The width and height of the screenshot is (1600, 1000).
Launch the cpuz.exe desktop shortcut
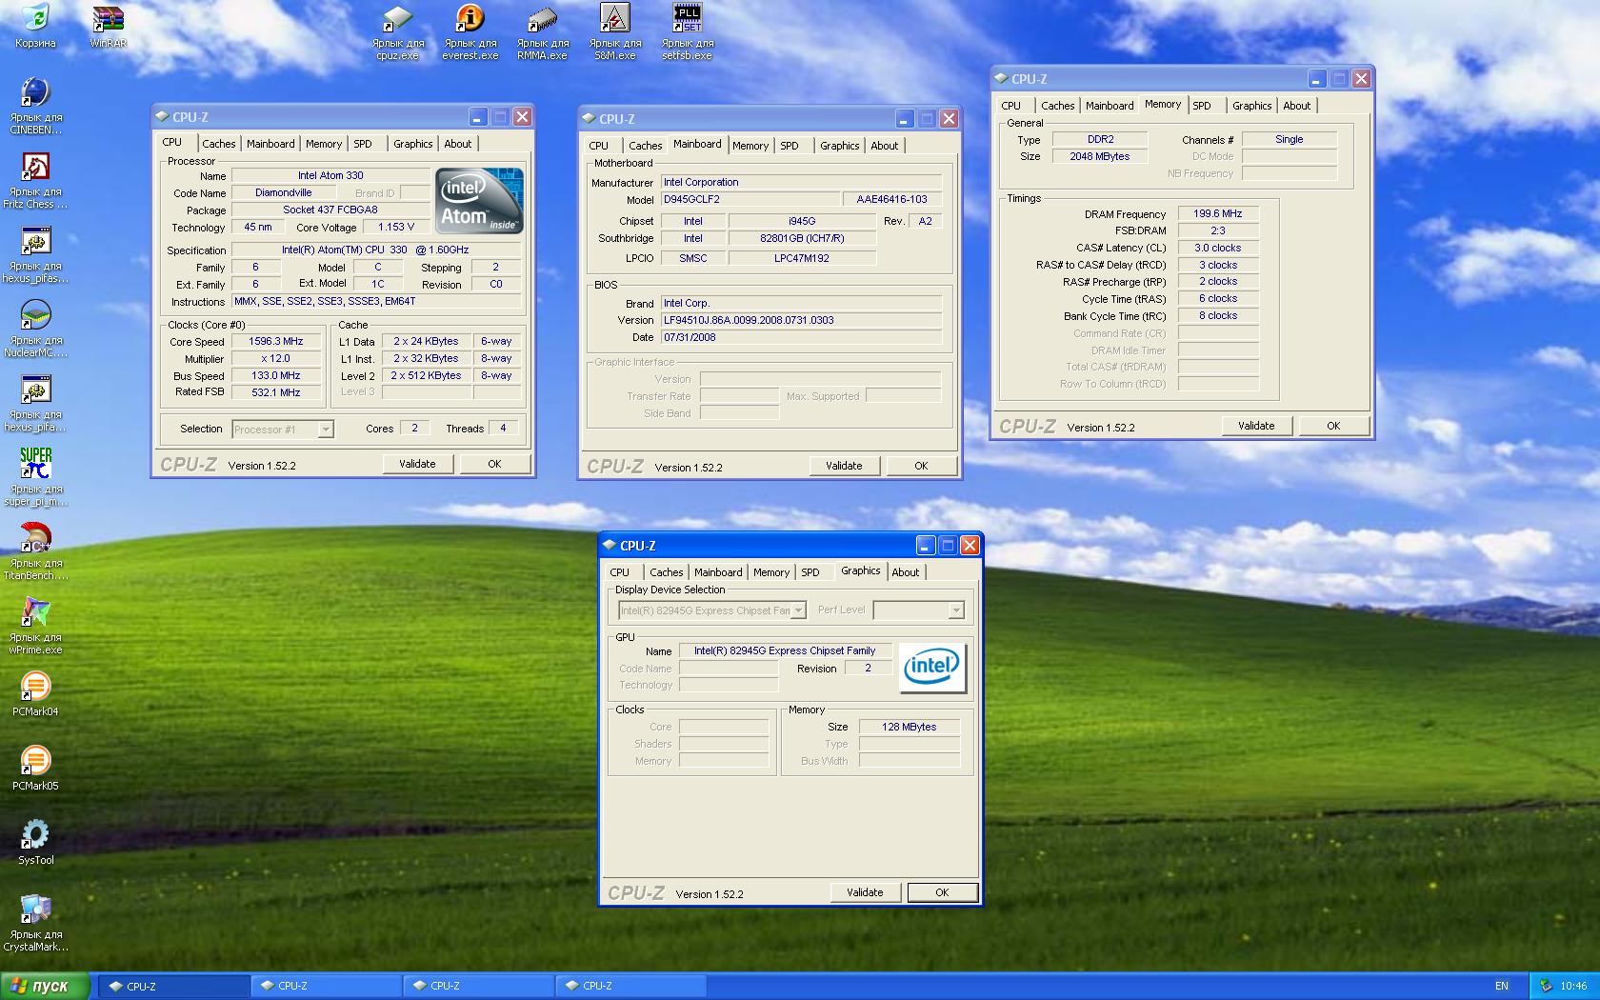pyautogui.click(x=398, y=31)
